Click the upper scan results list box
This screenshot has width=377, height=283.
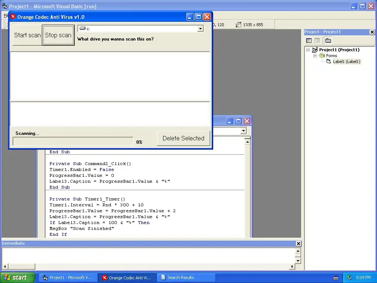coord(110,76)
